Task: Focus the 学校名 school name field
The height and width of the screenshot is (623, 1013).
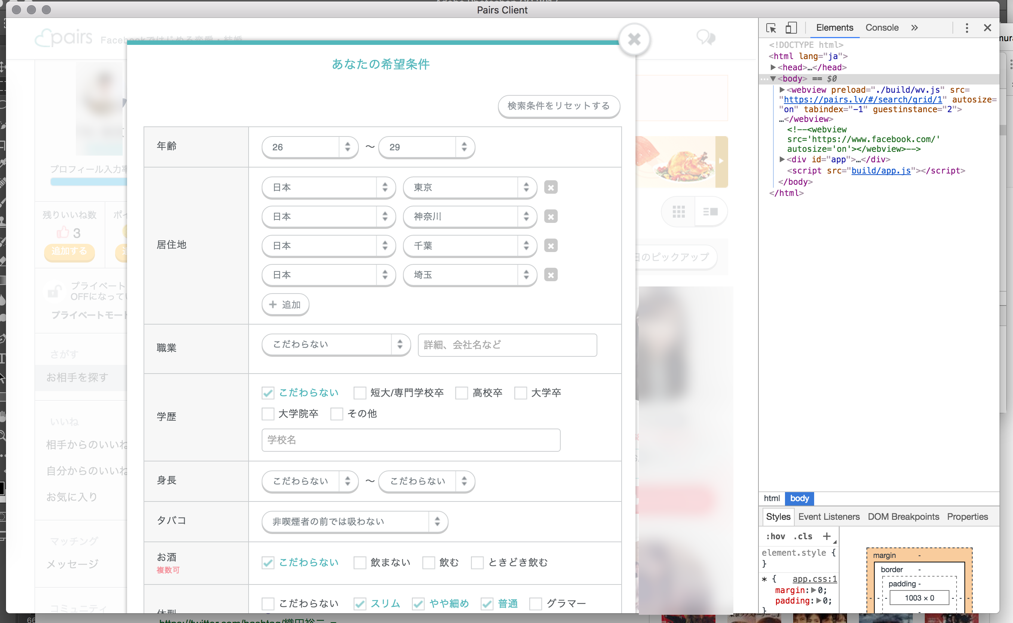Action: click(x=411, y=440)
